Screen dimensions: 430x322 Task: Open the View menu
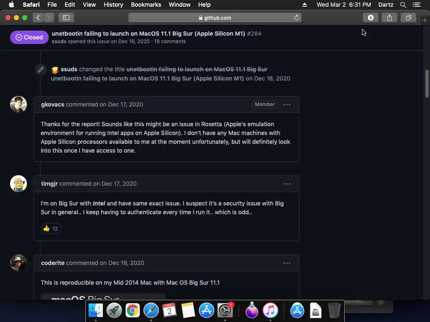click(x=89, y=5)
